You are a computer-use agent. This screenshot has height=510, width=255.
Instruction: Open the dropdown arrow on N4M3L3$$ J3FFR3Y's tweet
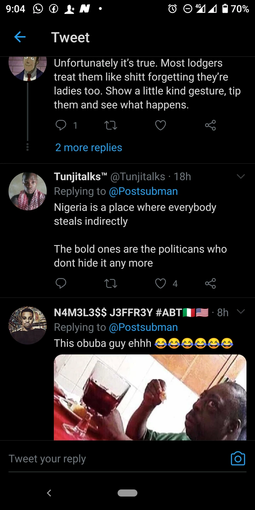pyautogui.click(x=241, y=312)
